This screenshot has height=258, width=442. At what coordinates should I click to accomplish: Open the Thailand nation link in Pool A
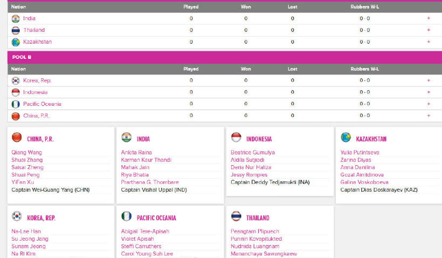coord(34,30)
